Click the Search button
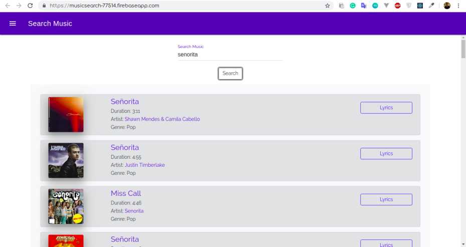The image size is (466, 247). 230,74
